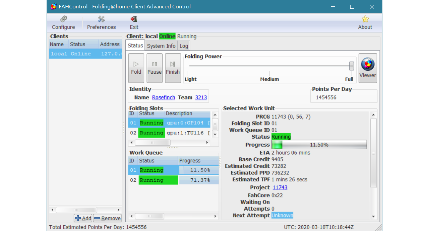Click the FahCore 0x22 value

click(278, 195)
